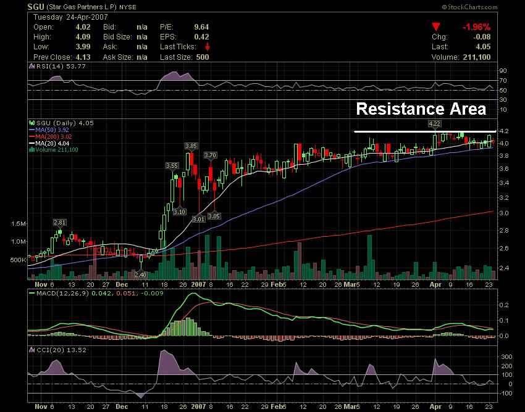Click the green MACD line legend marker
525x412 pixels.
click(32, 294)
